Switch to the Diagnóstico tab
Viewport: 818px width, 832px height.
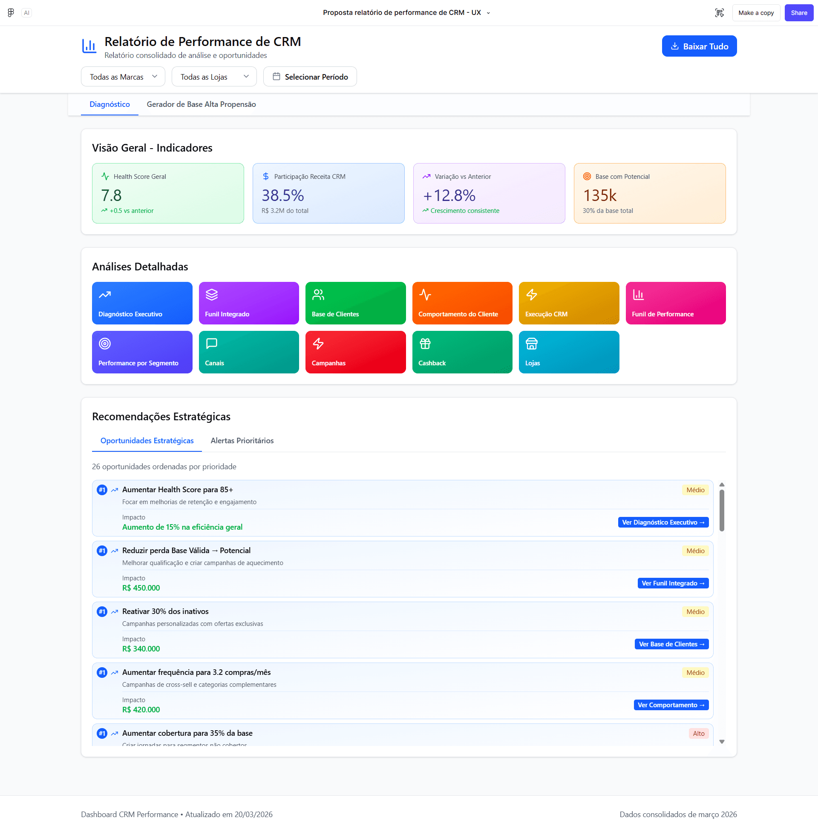coord(109,104)
